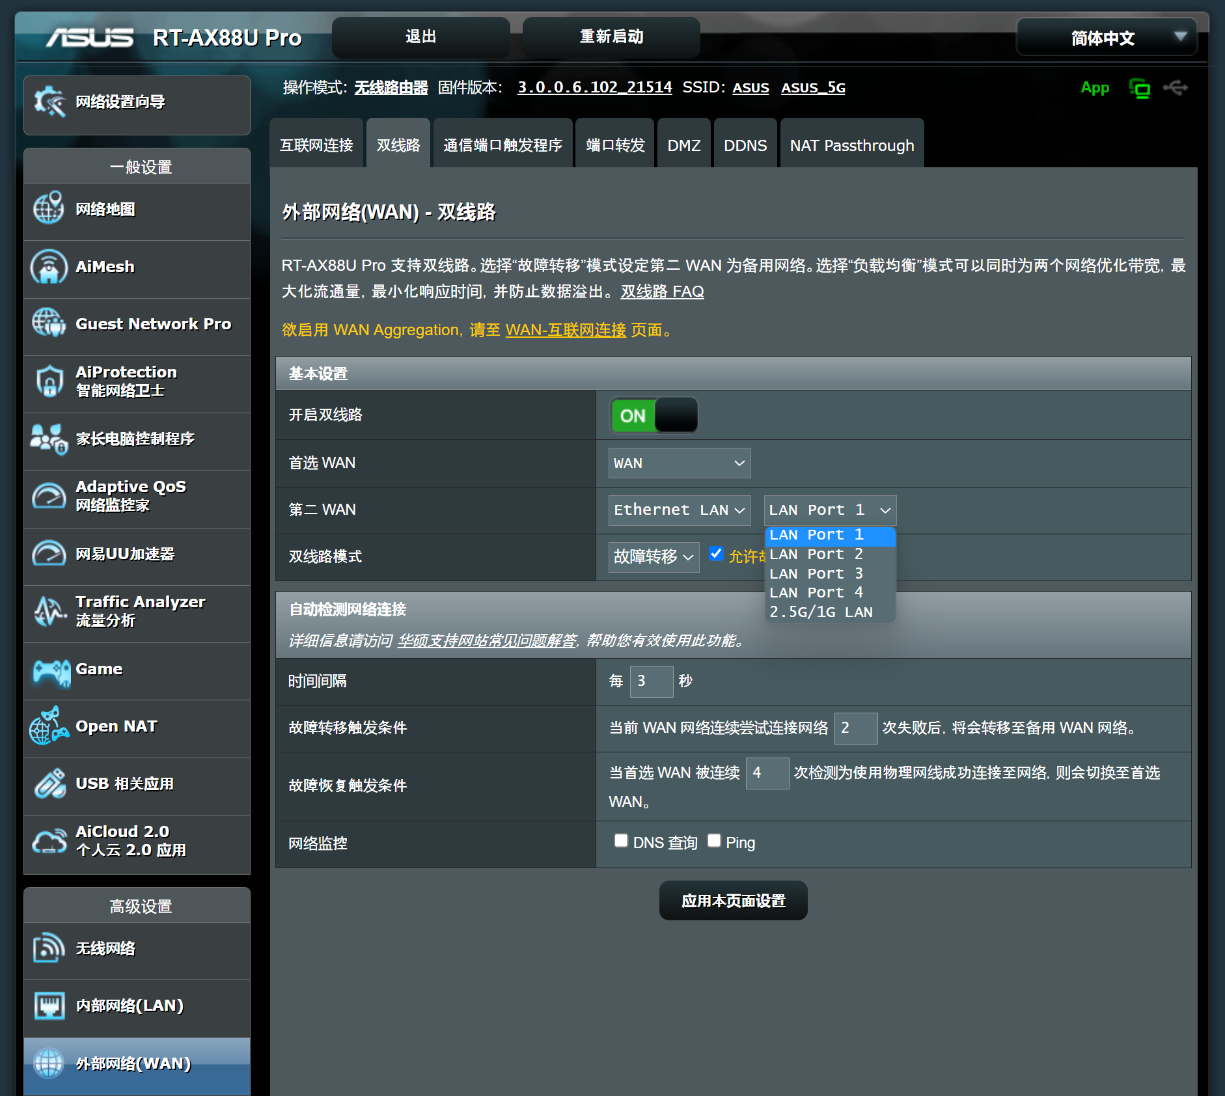Switch to the 互联网连接 tab
The width and height of the screenshot is (1225, 1096).
coord(316,144)
